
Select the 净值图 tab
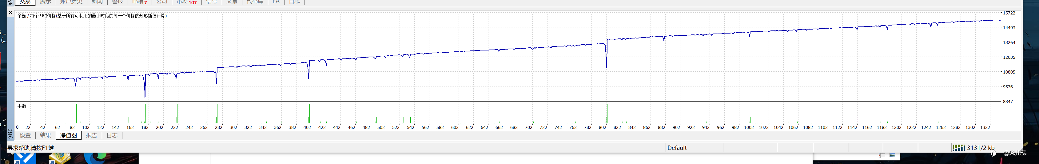click(x=69, y=135)
